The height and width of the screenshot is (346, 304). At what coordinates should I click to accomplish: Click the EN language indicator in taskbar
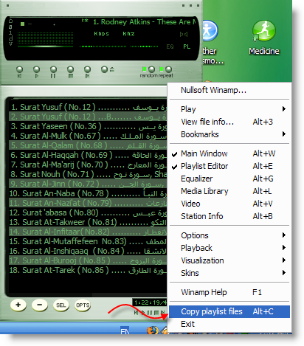[125, 331]
